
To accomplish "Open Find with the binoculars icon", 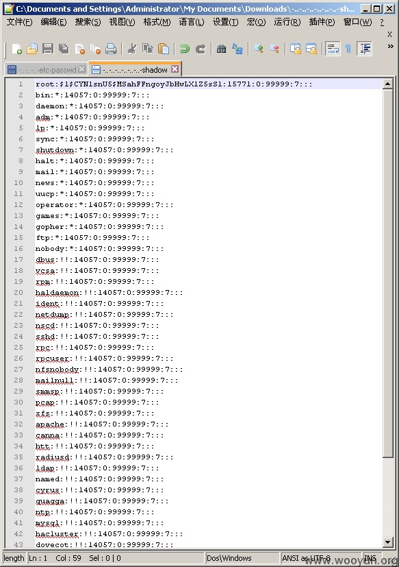I will [x=221, y=49].
